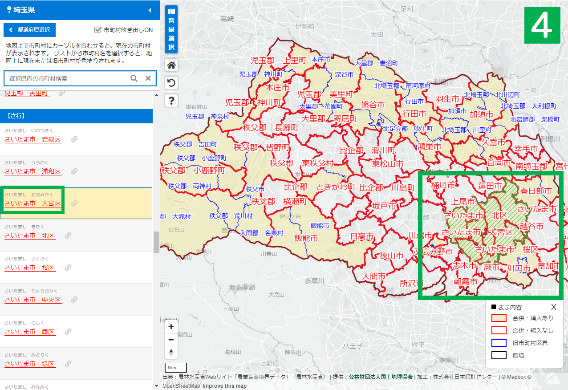Click 寄居町 label on the map

(345, 119)
